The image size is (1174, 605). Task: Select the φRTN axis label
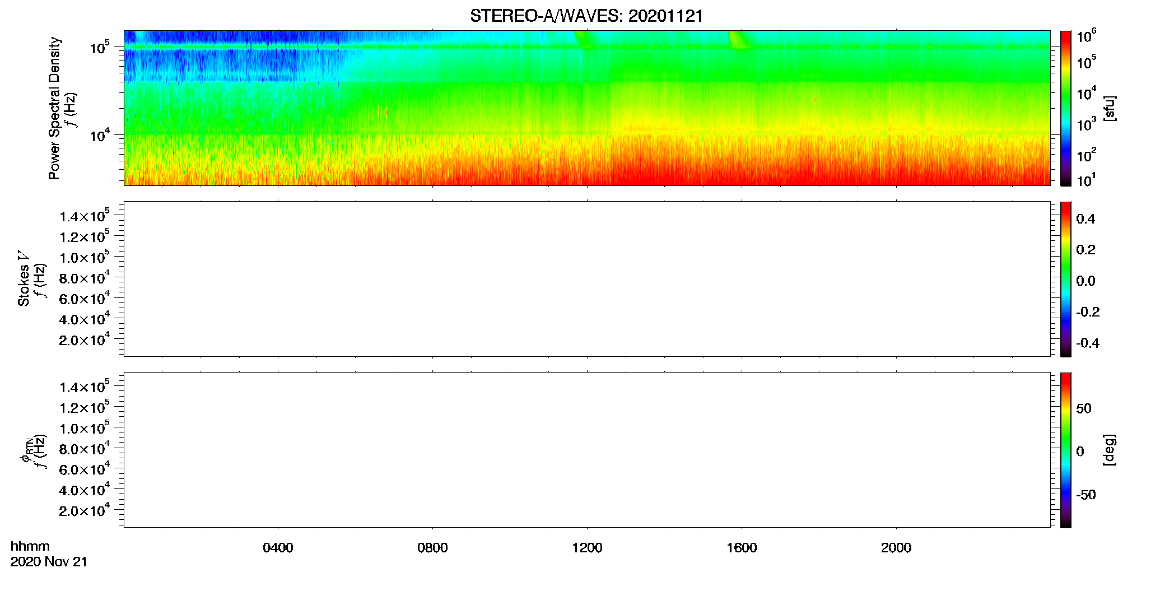pyautogui.click(x=26, y=451)
